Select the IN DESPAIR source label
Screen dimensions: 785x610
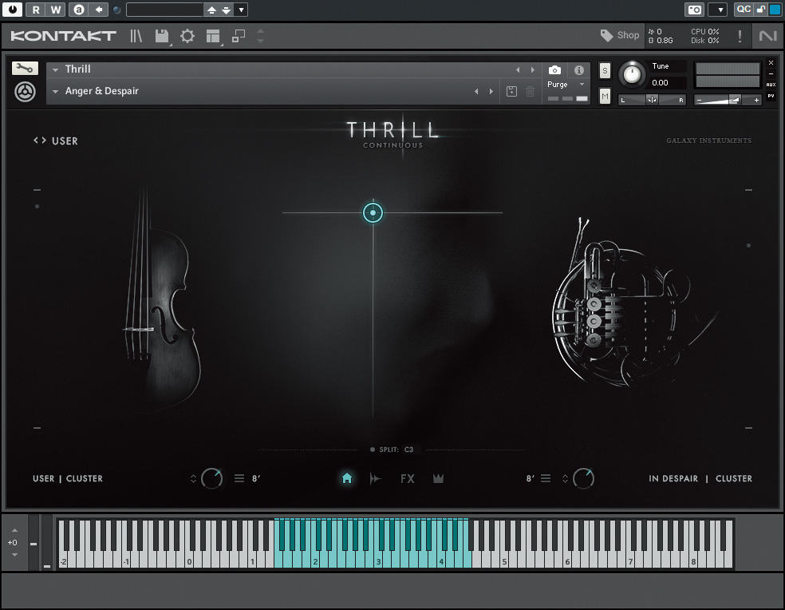pos(673,479)
